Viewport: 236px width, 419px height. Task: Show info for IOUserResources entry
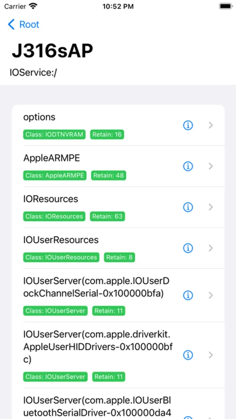[x=188, y=248]
